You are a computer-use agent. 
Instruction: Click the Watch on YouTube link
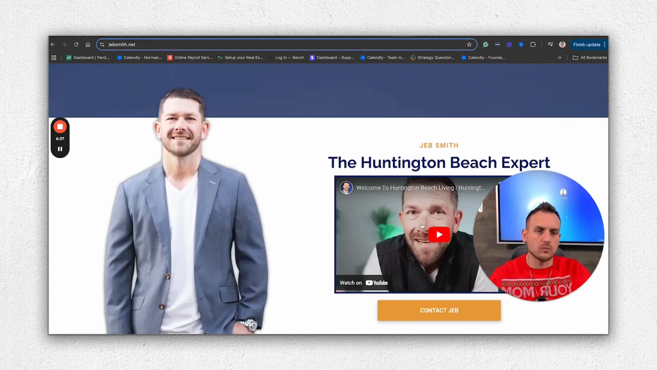[x=363, y=283]
